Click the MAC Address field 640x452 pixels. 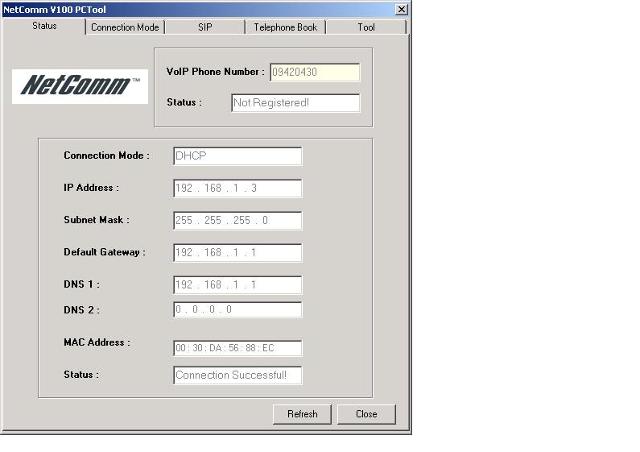(237, 349)
